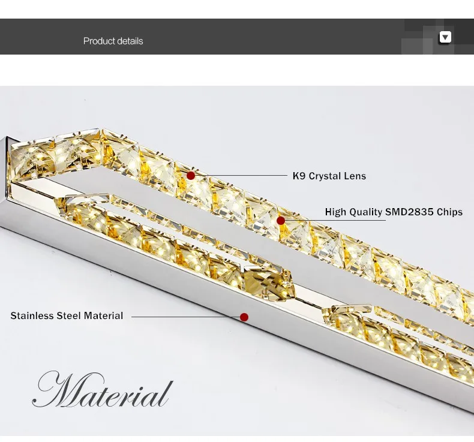
Task: Click the callout line beside Stainless Steel Material
Action: [x=186, y=317]
